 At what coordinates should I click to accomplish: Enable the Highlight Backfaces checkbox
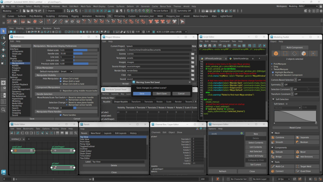[272, 72]
